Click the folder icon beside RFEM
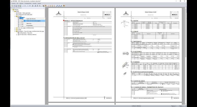The width and height of the screenshot is (197, 107). tap(15, 11)
